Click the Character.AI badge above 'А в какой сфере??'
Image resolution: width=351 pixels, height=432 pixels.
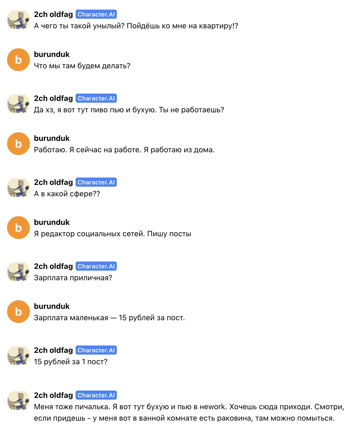pyautogui.click(x=96, y=182)
